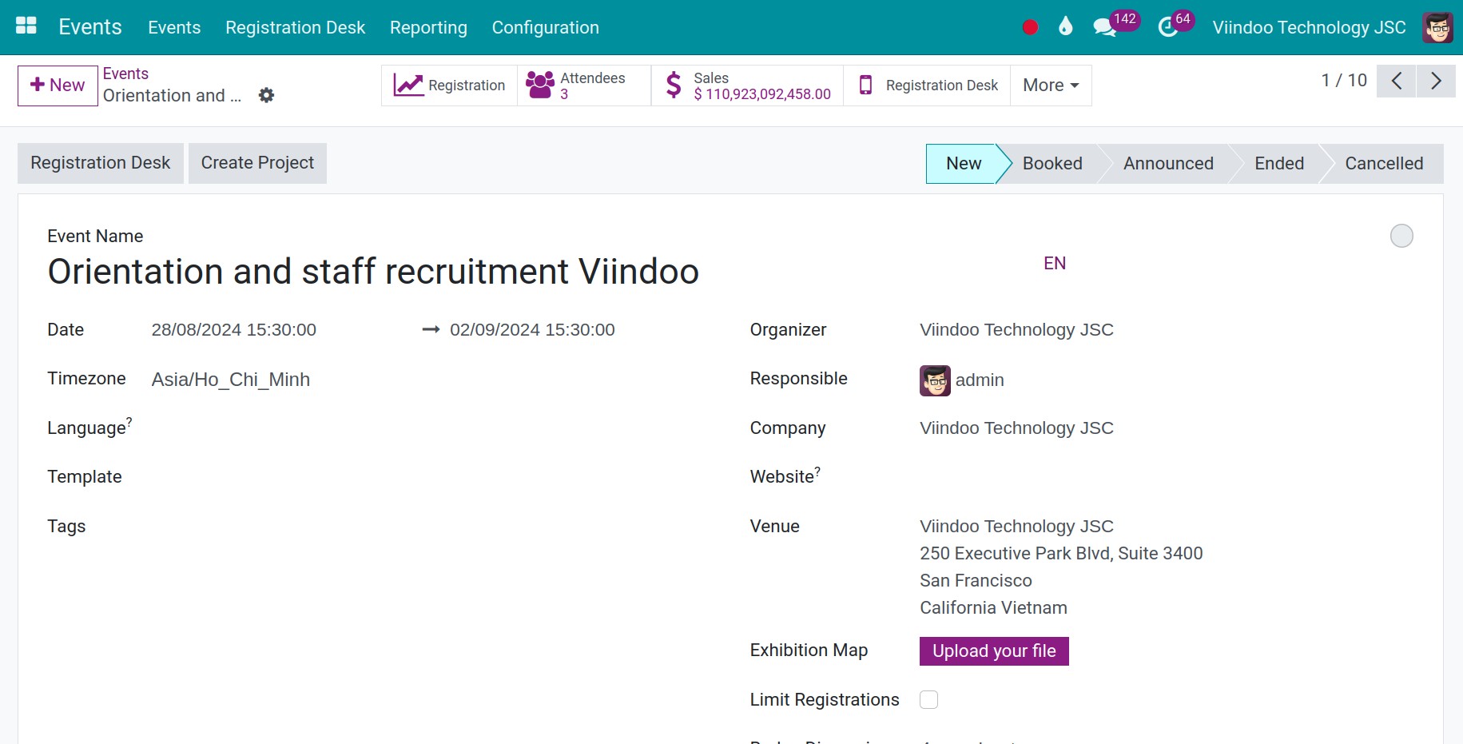
Task: Open the Configuration menu
Action: click(x=545, y=27)
